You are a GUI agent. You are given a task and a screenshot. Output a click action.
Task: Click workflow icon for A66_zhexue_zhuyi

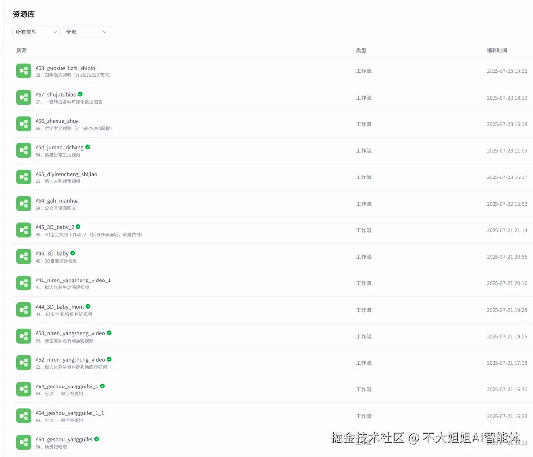pyautogui.click(x=24, y=124)
